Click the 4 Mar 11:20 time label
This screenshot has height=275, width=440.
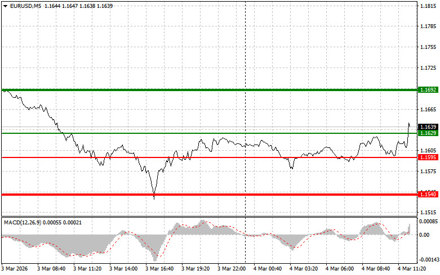pos(412,269)
